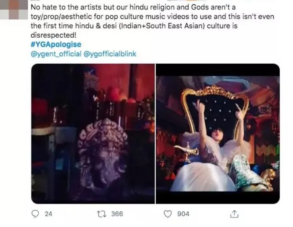Click the white dress in the right photo
This screenshot has height=227, width=293.
[x=204, y=177]
